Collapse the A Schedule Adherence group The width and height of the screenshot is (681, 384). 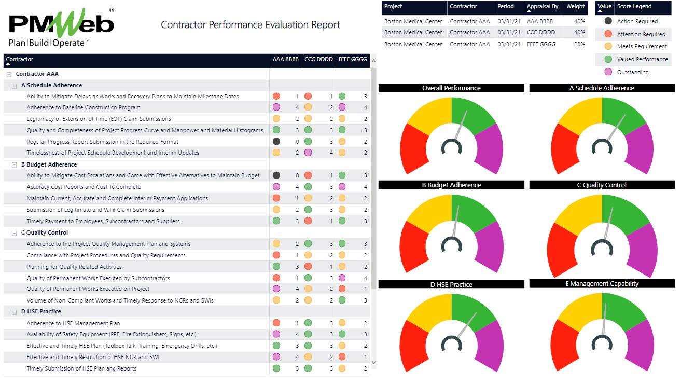15,86
